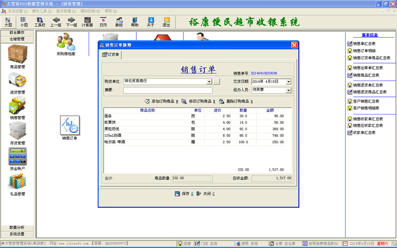The height and width of the screenshot is (248, 397).
Task: Close the 销售订单新增 dialog
Action: 294,45
